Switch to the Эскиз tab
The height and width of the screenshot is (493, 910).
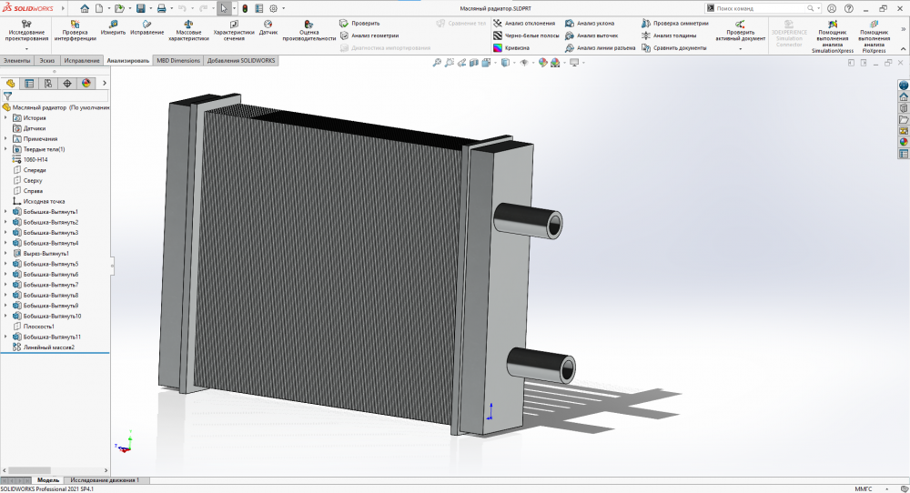coord(46,60)
